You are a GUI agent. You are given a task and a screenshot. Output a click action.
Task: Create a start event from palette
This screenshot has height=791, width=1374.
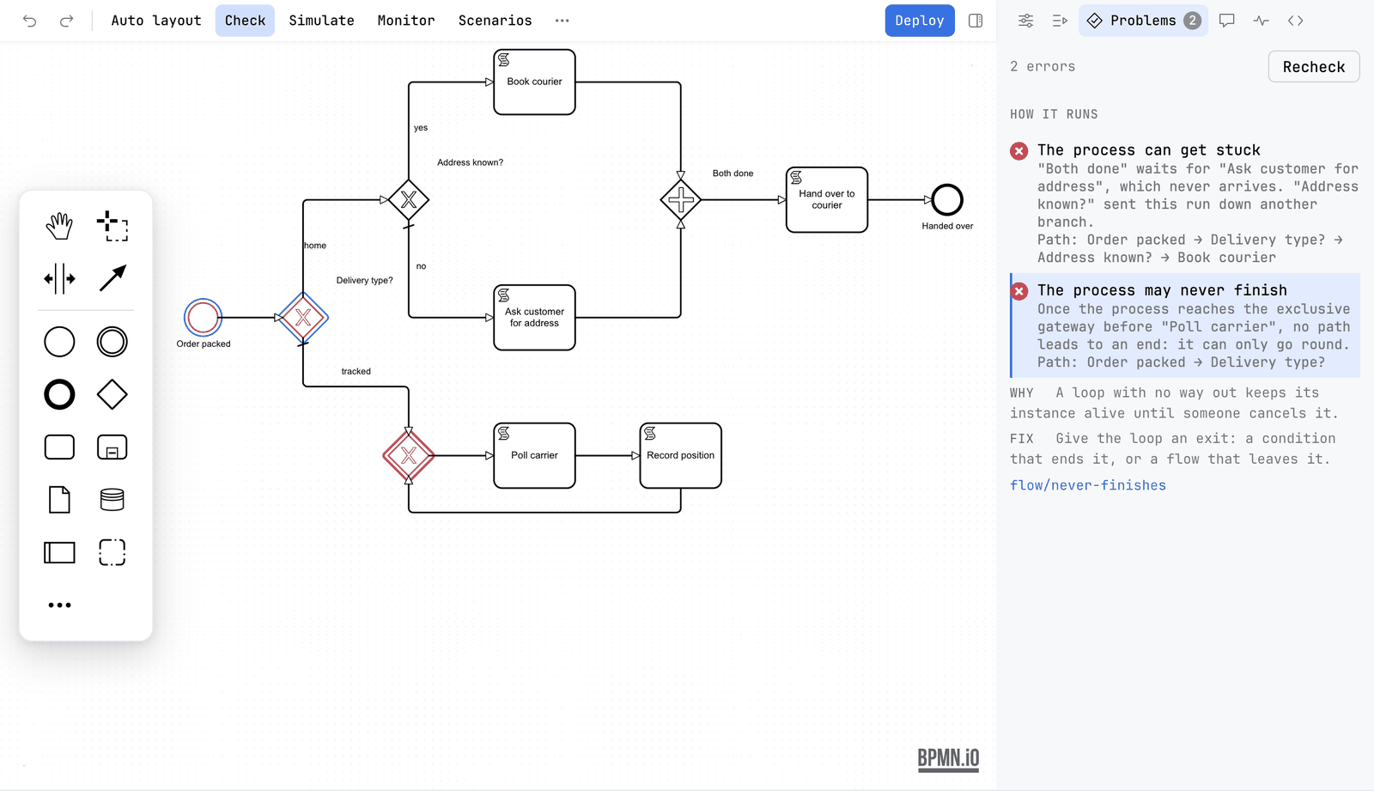(x=59, y=342)
